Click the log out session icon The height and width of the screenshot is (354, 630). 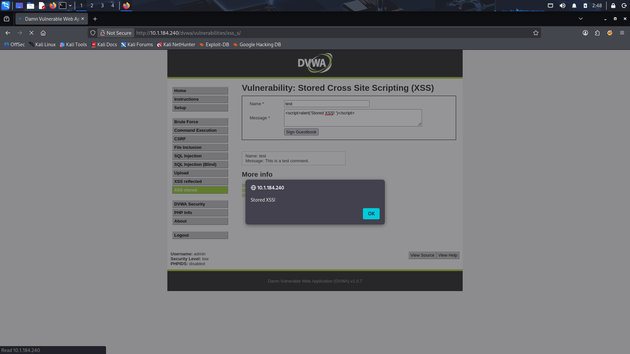[624, 6]
